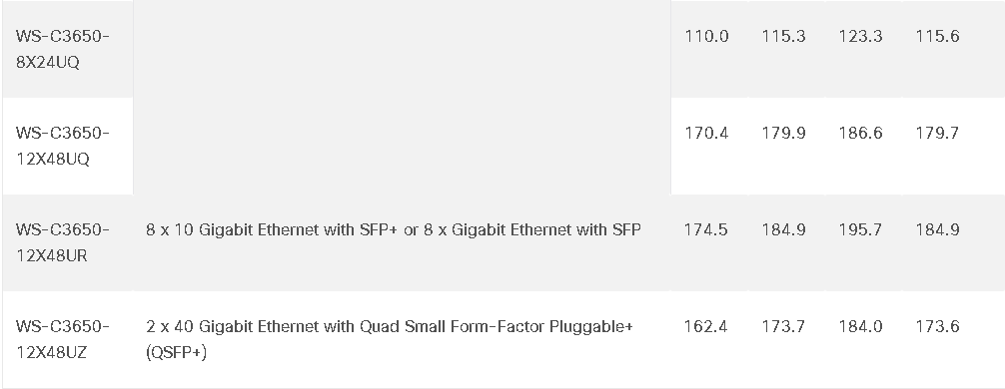
Task: Select the 170.4 value in 12X48UQ row
Action: (x=706, y=133)
